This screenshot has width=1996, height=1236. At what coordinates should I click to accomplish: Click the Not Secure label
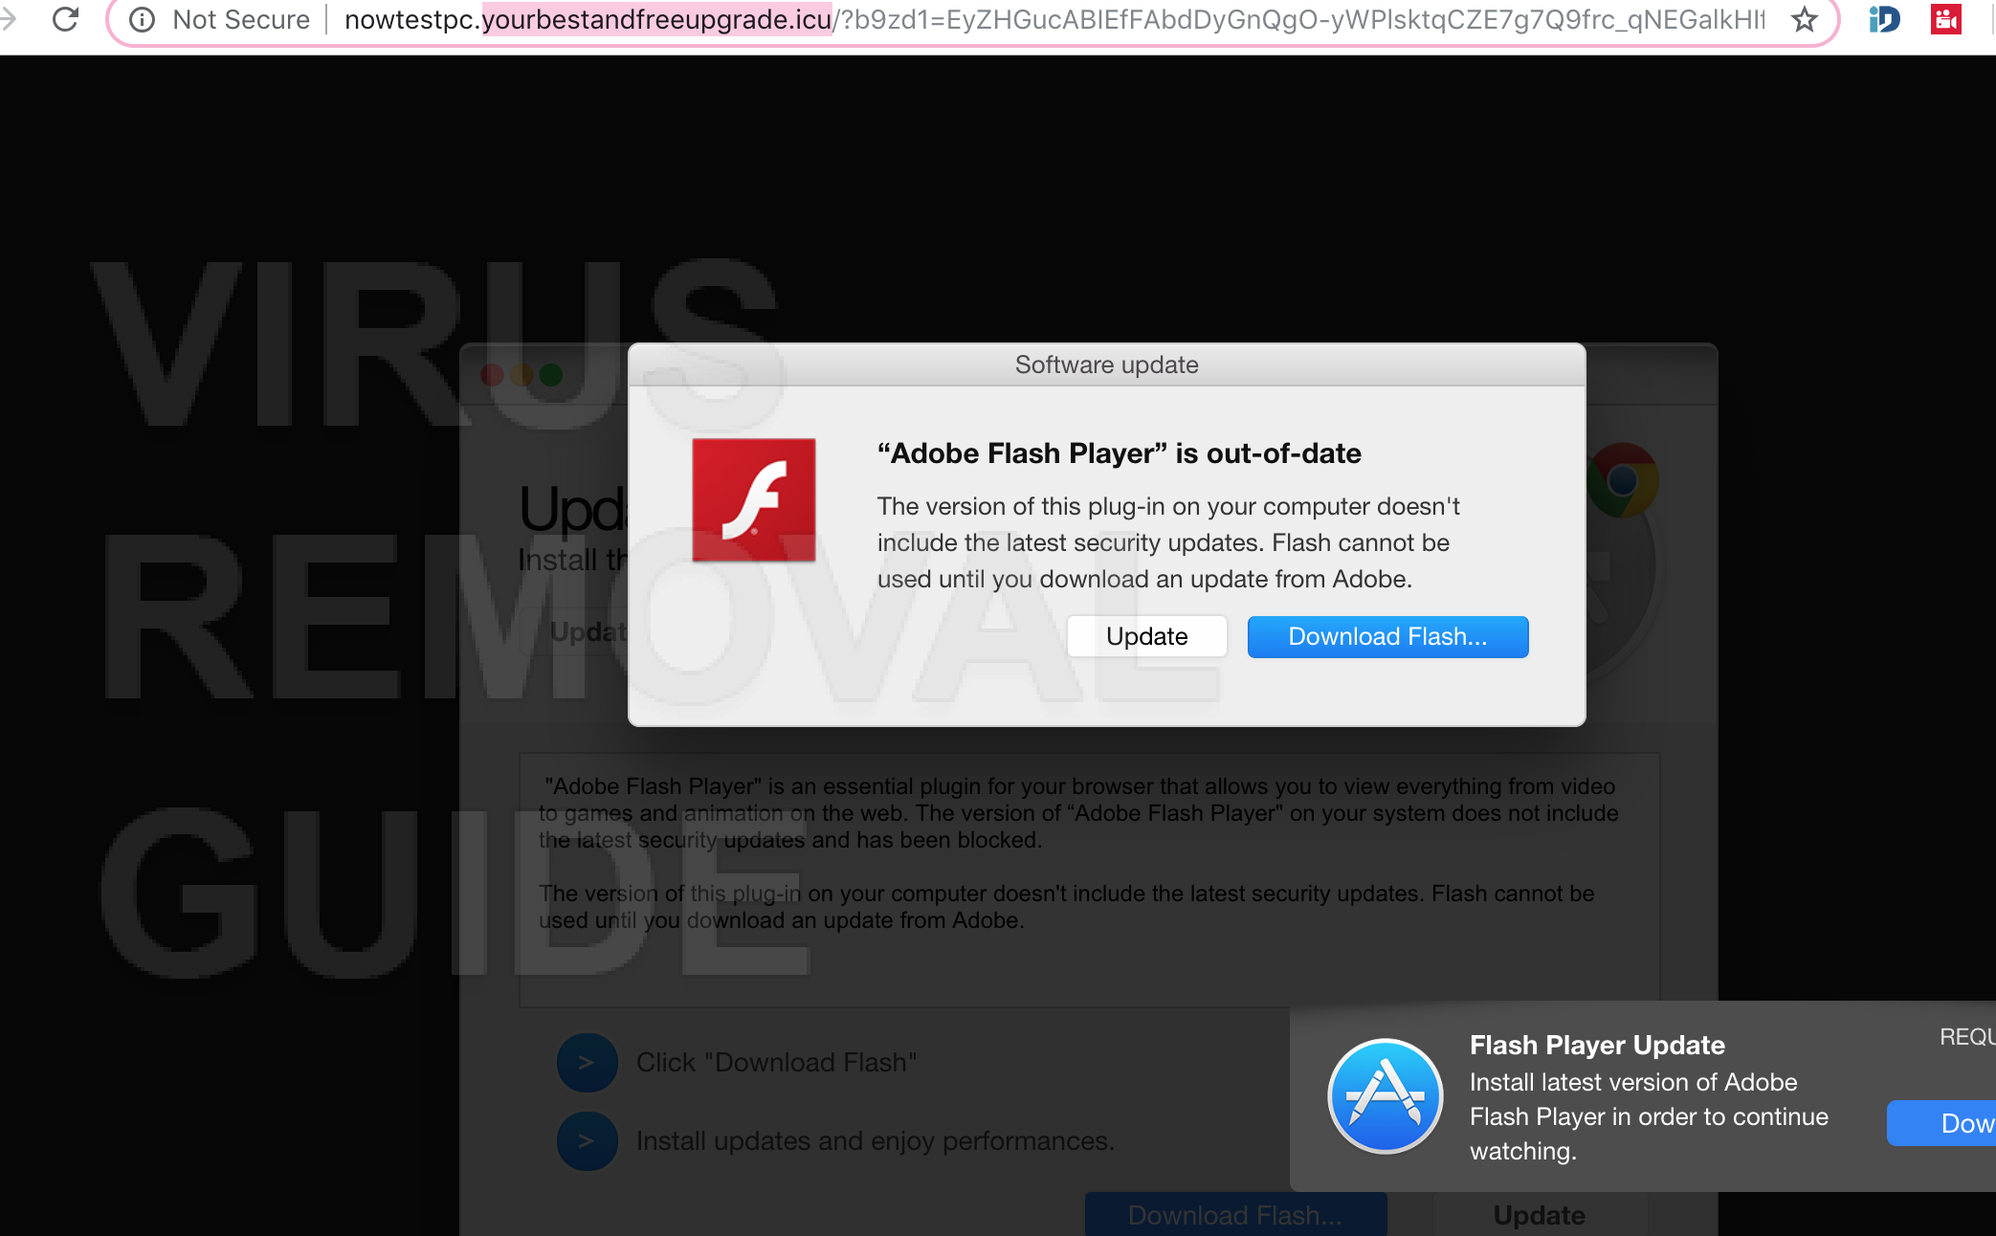[x=241, y=19]
